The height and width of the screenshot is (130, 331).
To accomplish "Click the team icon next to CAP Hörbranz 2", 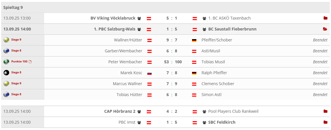I will (139, 112).
